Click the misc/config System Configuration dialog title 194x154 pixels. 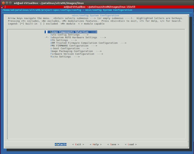click(96, 15)
